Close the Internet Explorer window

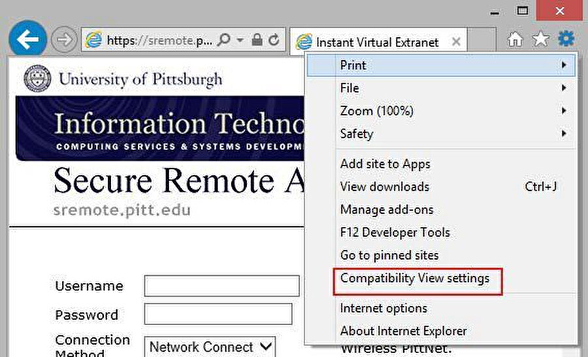click(560, 11)
